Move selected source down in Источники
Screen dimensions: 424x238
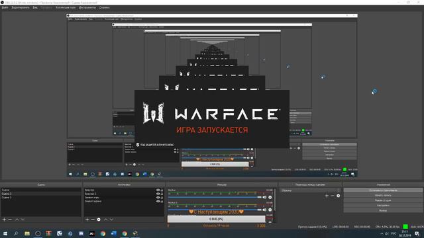coord(111,219)
